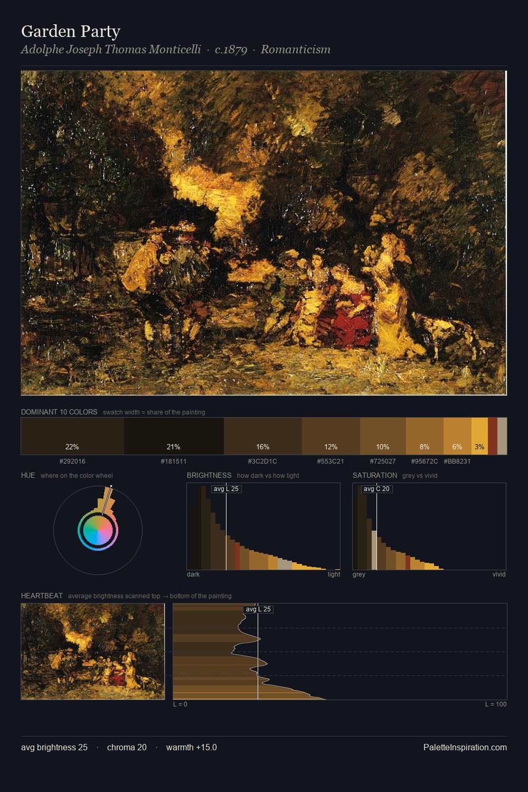Viewport: 528px width, 792px height.
Task: Click the narrow dark red swatch
Action: click(493, 436)
